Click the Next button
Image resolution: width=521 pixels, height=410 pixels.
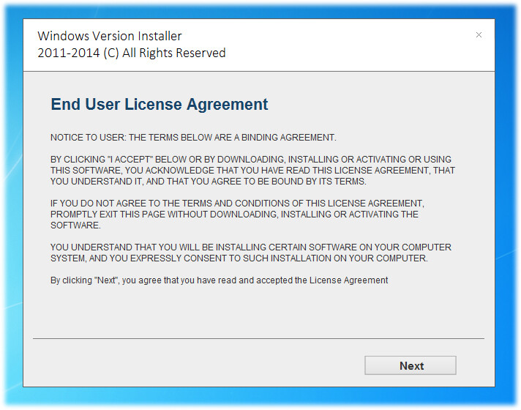411,365
